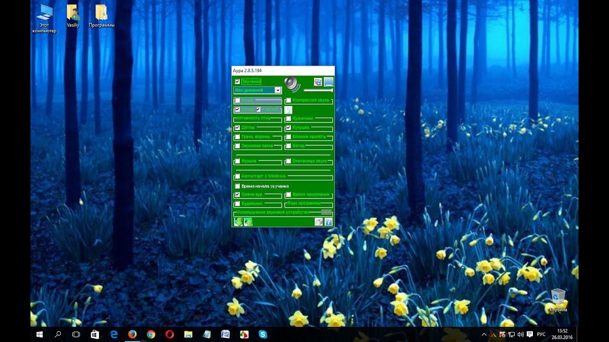This screenshot has height=342, width=609.
Task: Expand the Лес дневной dropdown
Action: click(x=278, y=90)
